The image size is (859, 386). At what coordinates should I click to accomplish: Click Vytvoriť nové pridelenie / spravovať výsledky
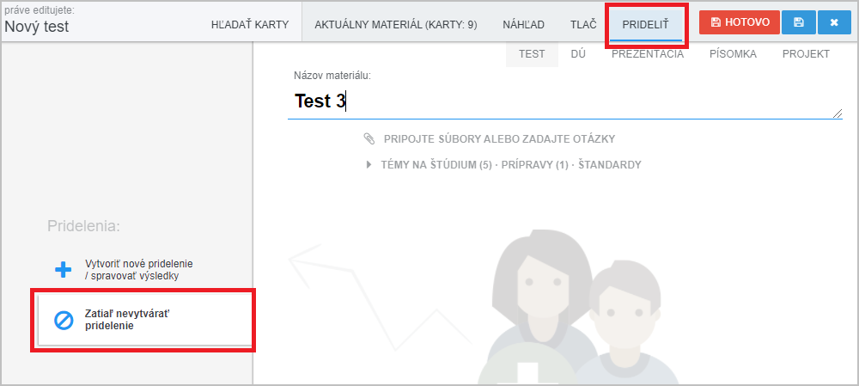click(x=139, y=270)
